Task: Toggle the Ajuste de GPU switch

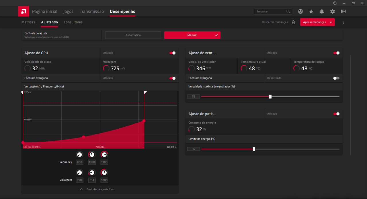Action: click(x=172, y=53)
